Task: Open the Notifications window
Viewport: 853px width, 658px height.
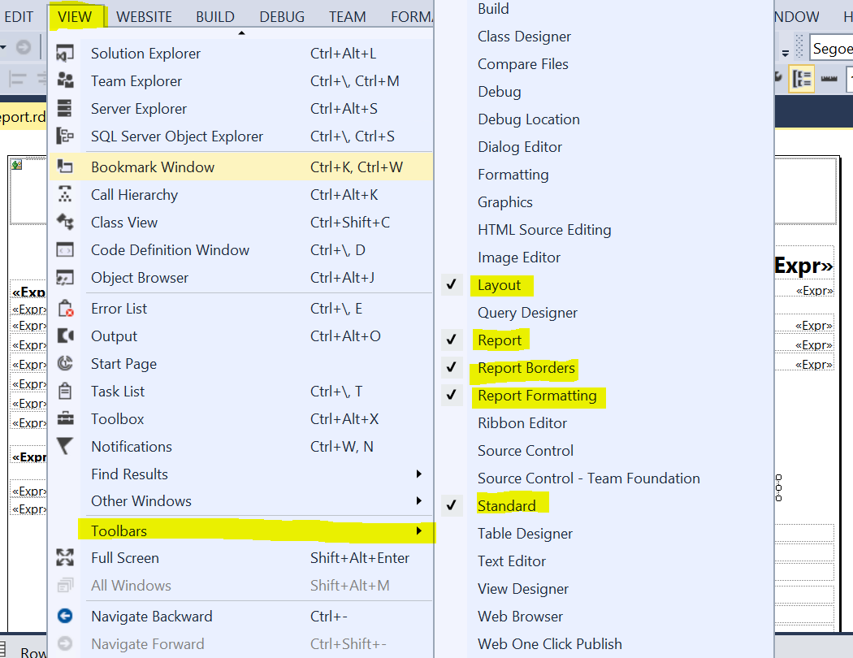Action: 131,446
